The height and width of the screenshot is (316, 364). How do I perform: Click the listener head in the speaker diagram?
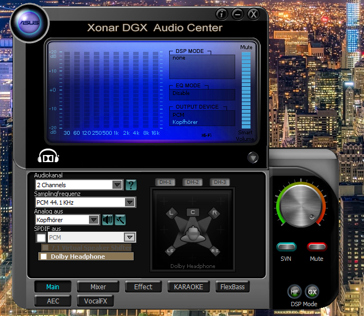pyautogui.click(x=193, y=235)
